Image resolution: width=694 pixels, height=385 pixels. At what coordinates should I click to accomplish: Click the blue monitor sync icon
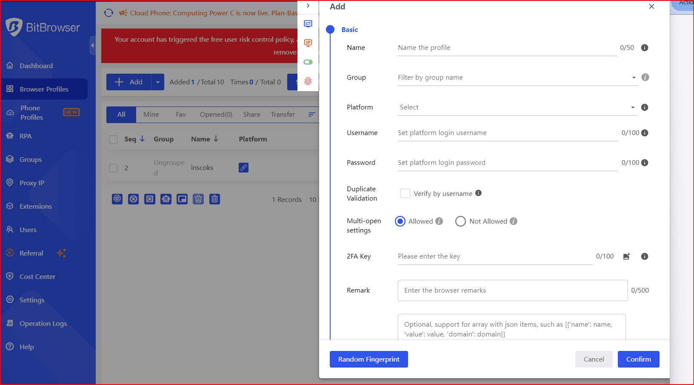(308, 24)
